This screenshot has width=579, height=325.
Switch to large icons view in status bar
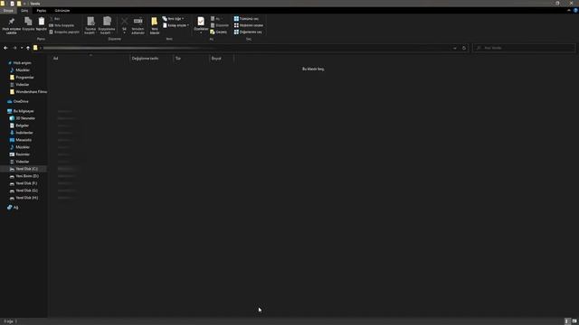click(x=574, y=321)
